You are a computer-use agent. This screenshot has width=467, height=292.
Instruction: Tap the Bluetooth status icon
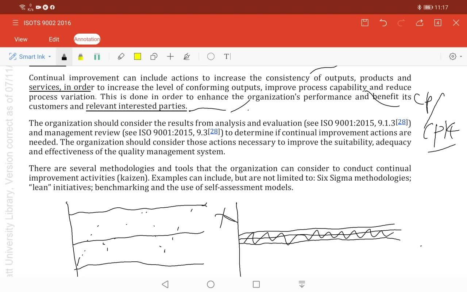[x=419, y=7]
